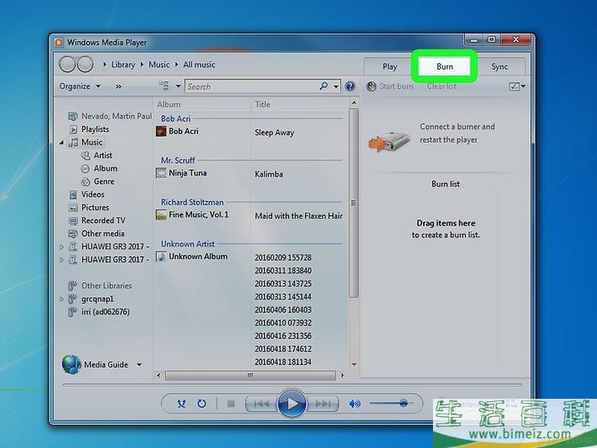Select Playlists in the navigation pane
The image size is (597, 448).
pyautogui.click(x=95, y=129)
